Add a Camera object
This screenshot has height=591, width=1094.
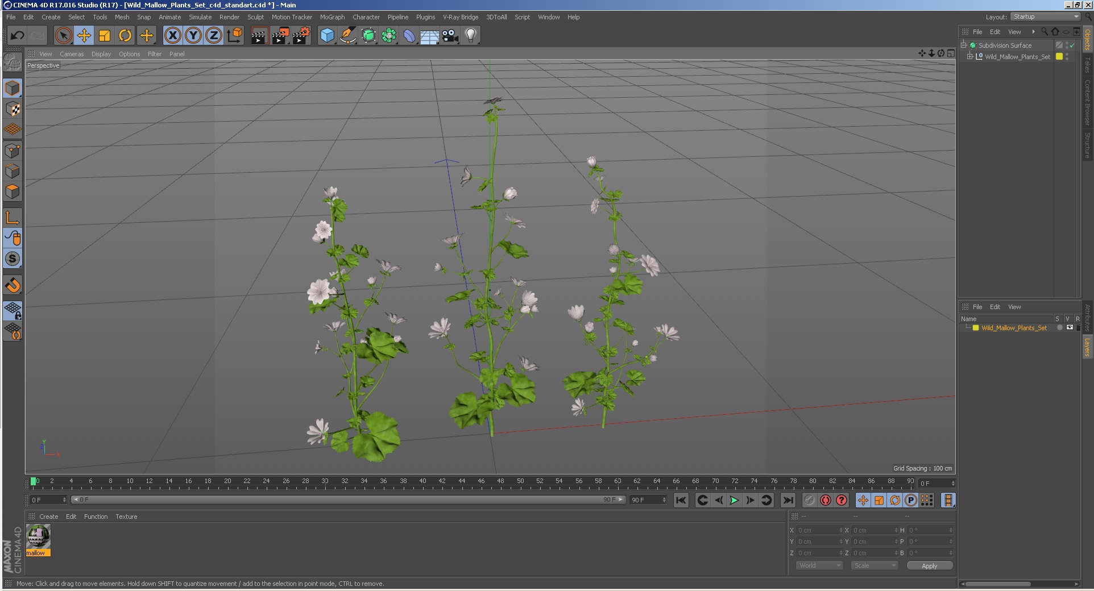point(450,36)
